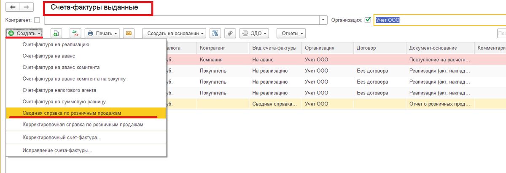Select Сводная справка по розничным продажам

86,113
